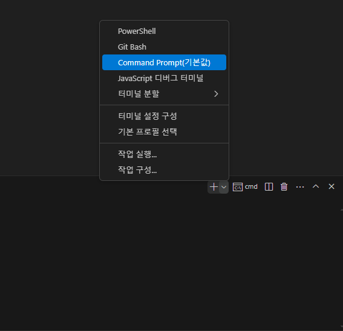The height and width of the screenshot is (331, 343).
Task: Click 작업 구성... menu entry
Action: pyautogui.click(x=164, y=170)
